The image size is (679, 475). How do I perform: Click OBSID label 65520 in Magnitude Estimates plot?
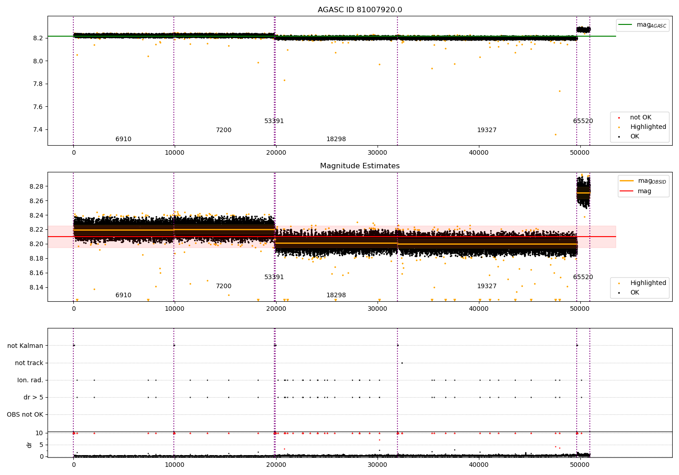pyautogui.click(x=583, y=277)
